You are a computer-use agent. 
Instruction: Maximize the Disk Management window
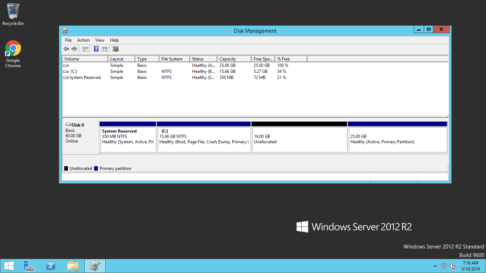[x=428, y=29]
